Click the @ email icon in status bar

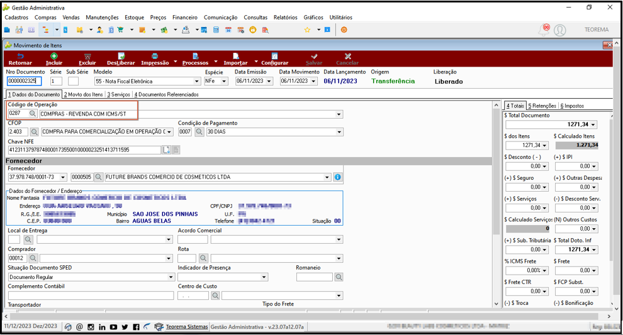point(79,327)
